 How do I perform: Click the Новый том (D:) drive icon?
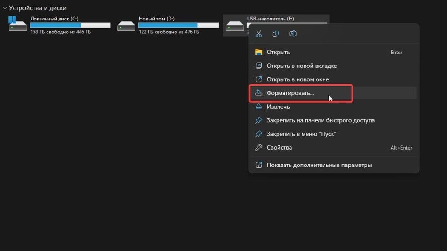pos(126,25)
